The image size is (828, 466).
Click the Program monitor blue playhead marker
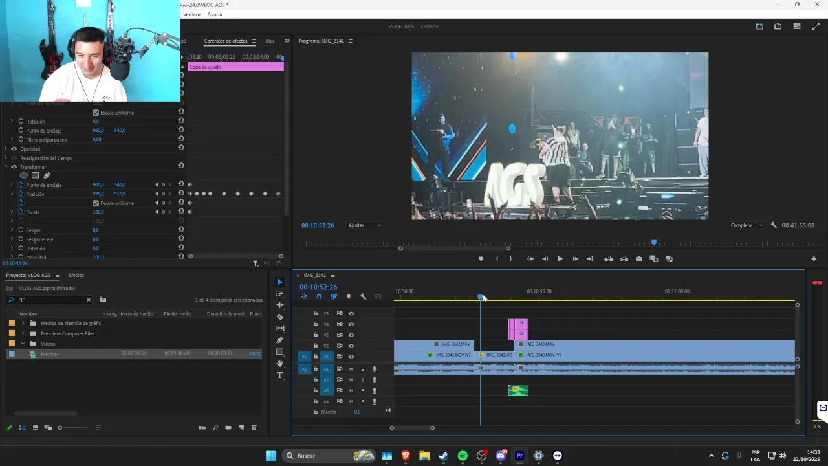click(x=654, y=242)
